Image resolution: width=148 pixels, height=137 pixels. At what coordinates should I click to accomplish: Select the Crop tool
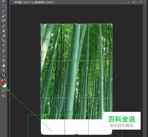point(4,75)
